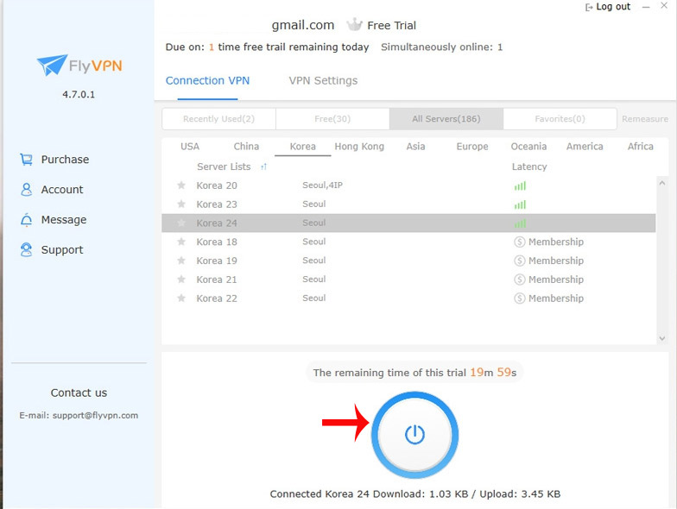Viewport: 677px width, 509px height.
Task: Open the Message page in sidebar
Action: 54,219
